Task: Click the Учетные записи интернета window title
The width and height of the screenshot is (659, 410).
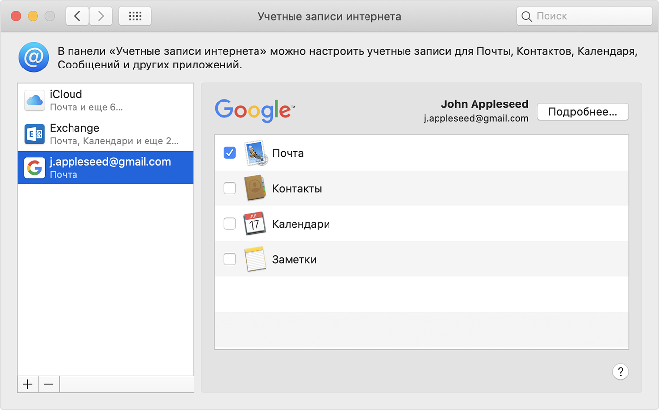Action: coord(329,17)
